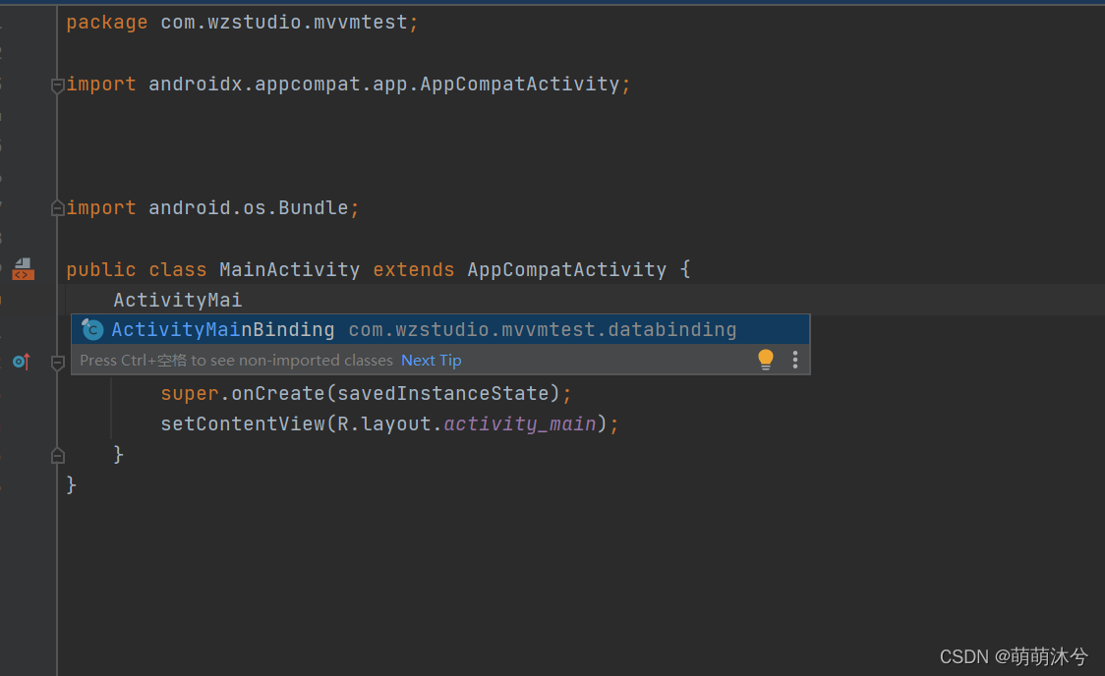Click the override method gutter icon
Viewport: 1105px width, 676px height.
tap(21, 362)
